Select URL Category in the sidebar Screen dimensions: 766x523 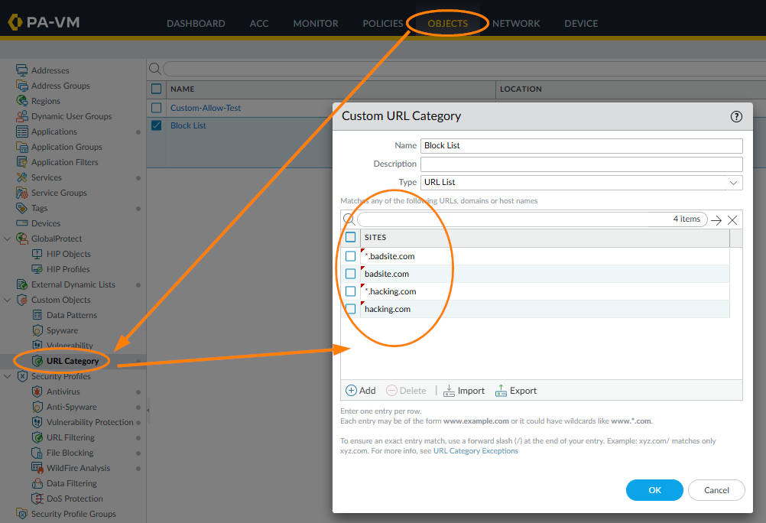point(73,361)
